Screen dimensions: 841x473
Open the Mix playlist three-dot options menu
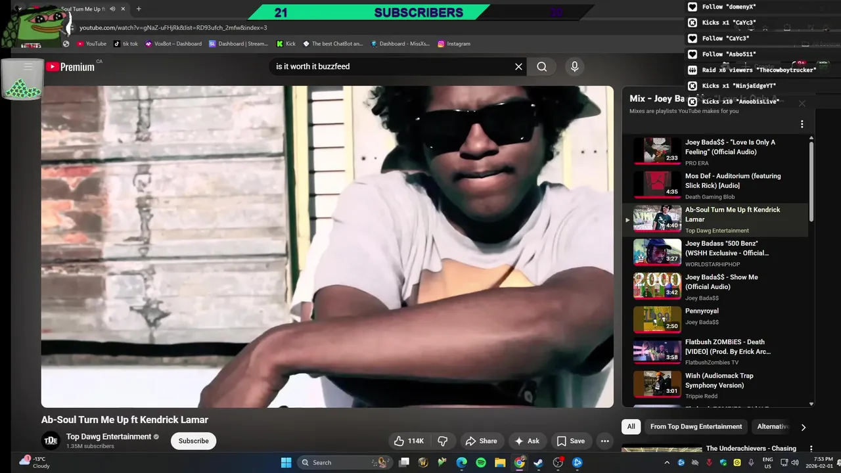tap(802, 124)
